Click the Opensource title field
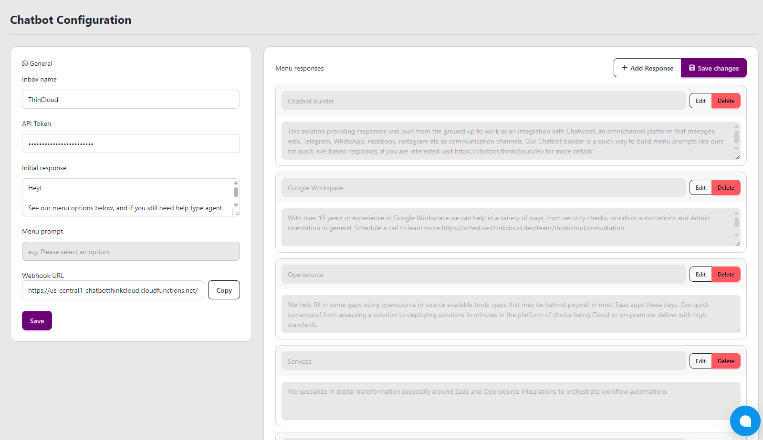This screenshot has width=763, height=440. pyautogui.click(x=483, y=274)
